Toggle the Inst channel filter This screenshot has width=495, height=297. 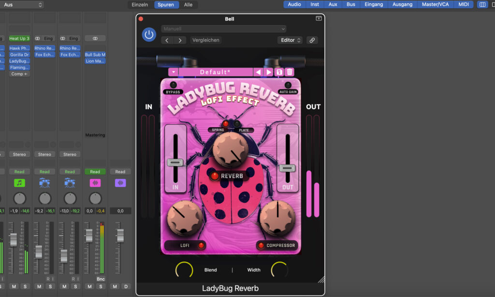[315, 4]
